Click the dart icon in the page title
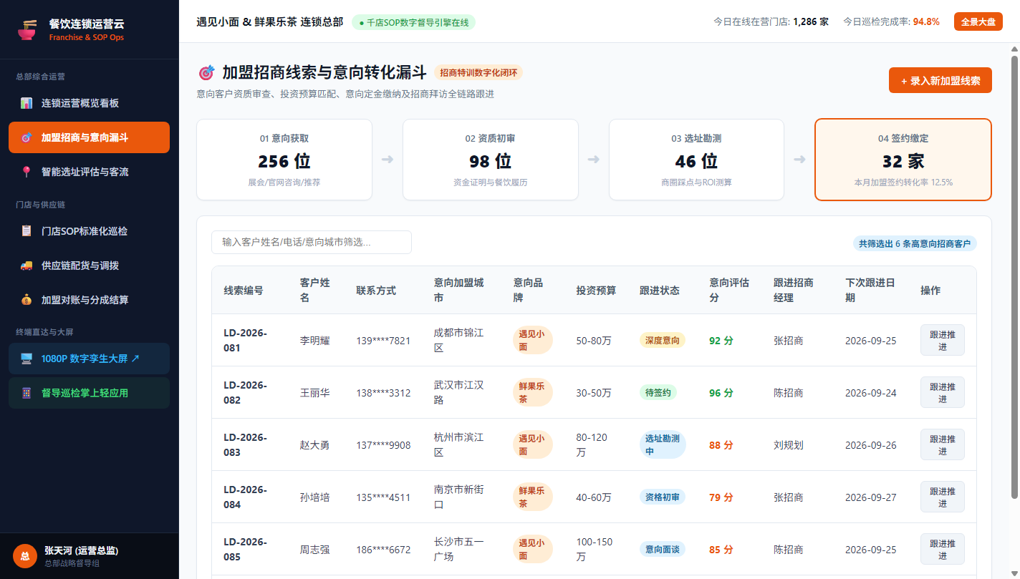The height and width of the screenshot is (579, 1020). pos(206,72)
